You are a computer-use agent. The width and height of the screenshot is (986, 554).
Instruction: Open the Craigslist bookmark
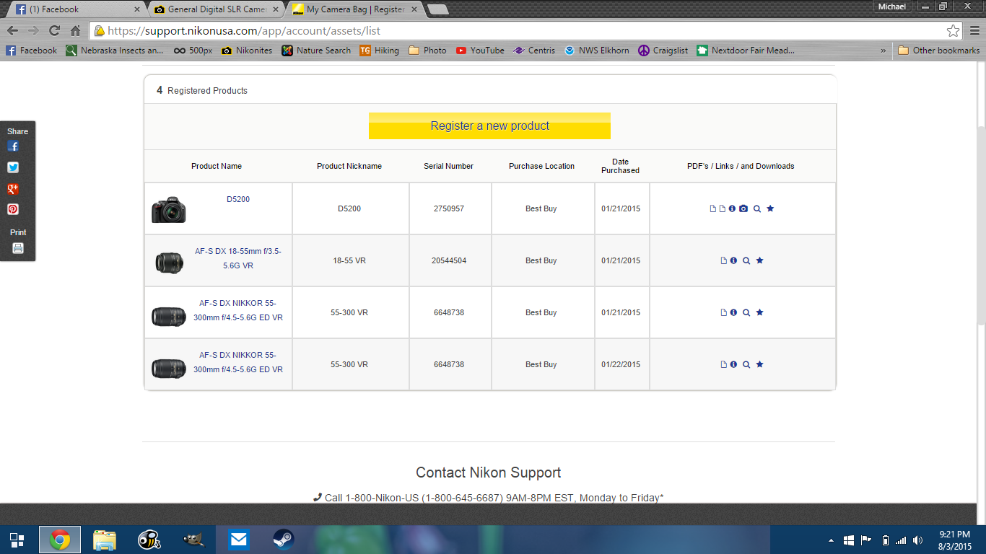pos(663,50)
